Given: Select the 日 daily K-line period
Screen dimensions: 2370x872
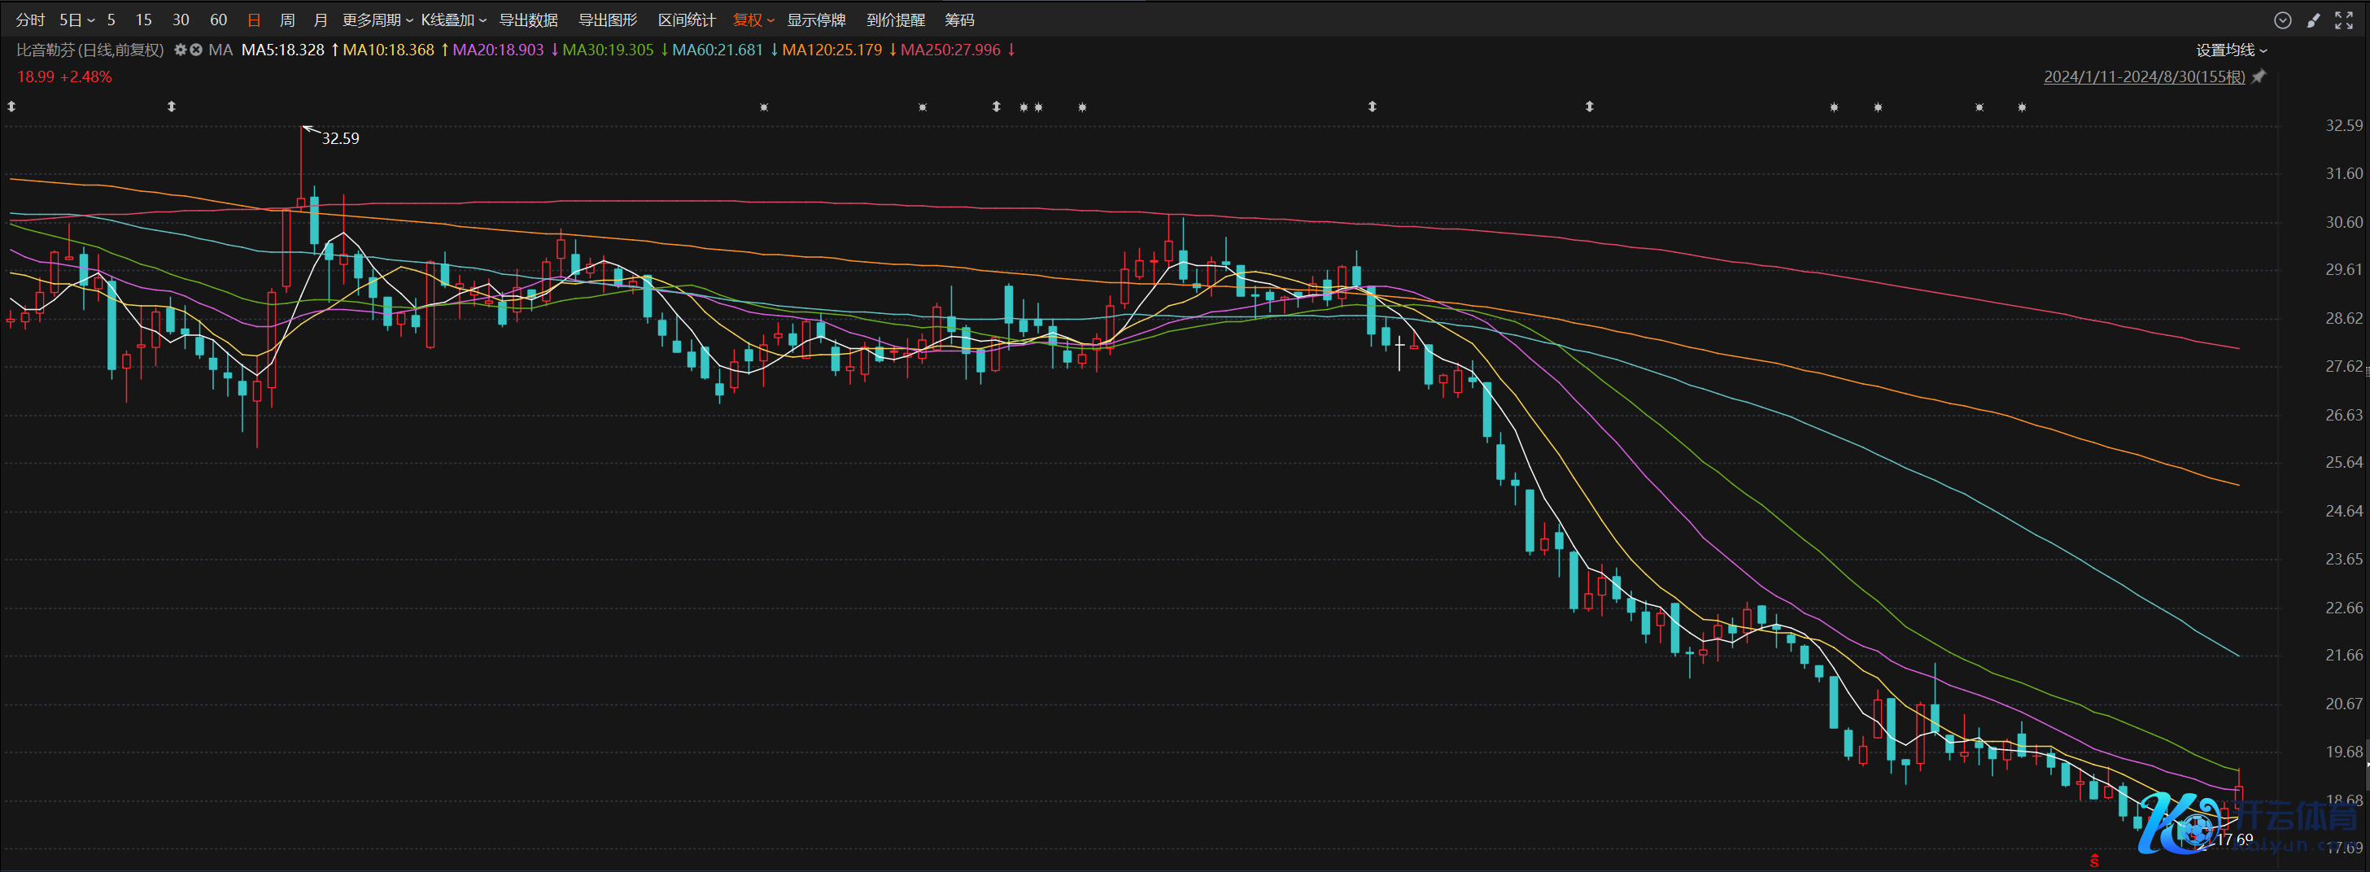Looking at the screenshot, I should point(255,20).
